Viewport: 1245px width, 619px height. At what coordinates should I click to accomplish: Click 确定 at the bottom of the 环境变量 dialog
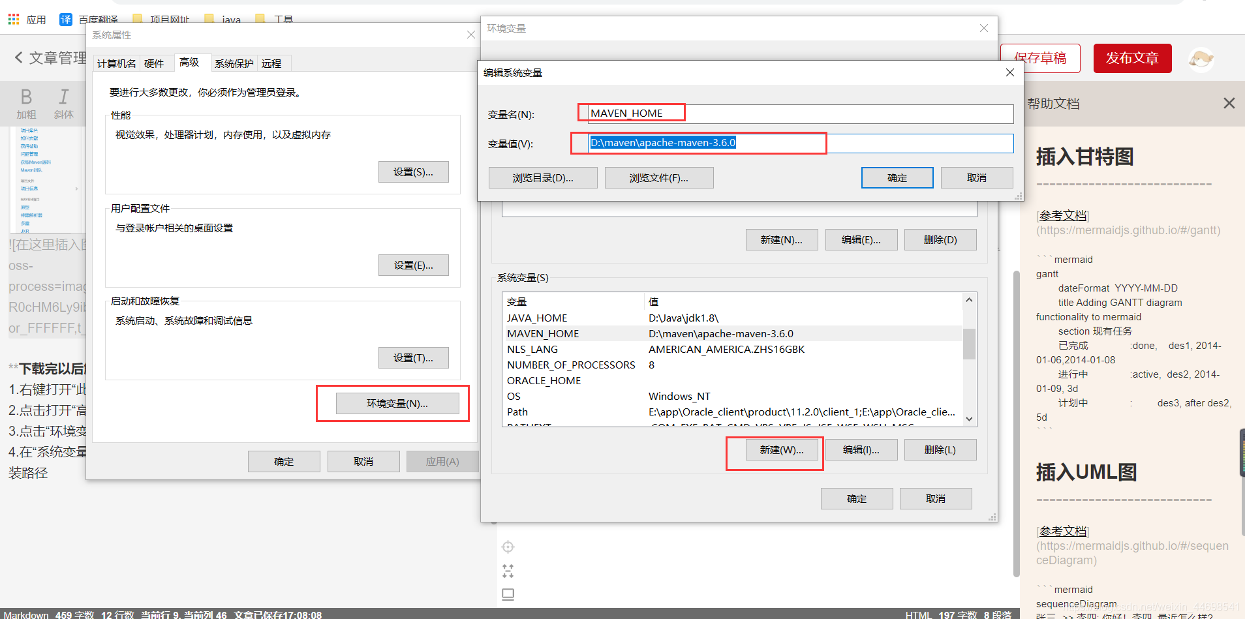[x=857, y=498]
